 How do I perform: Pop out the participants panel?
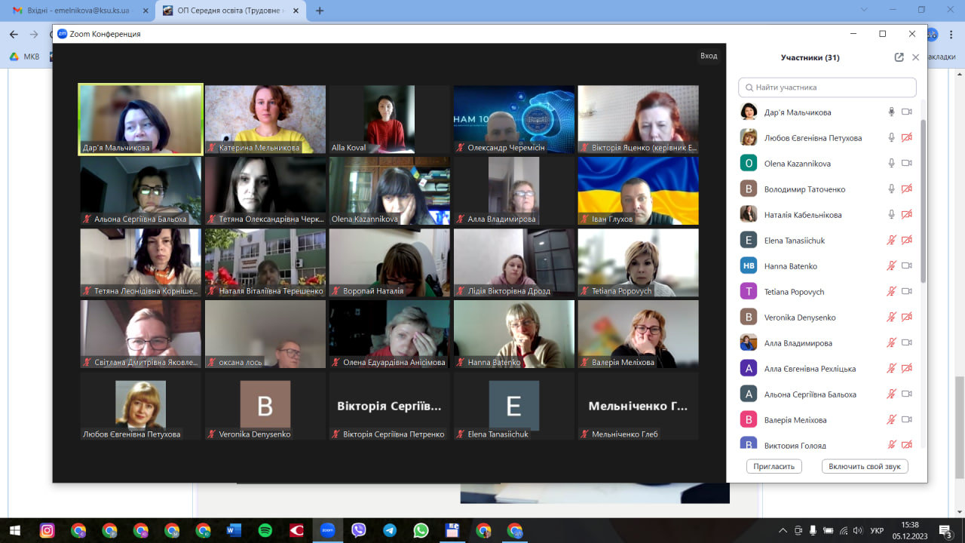pos(899,57)
